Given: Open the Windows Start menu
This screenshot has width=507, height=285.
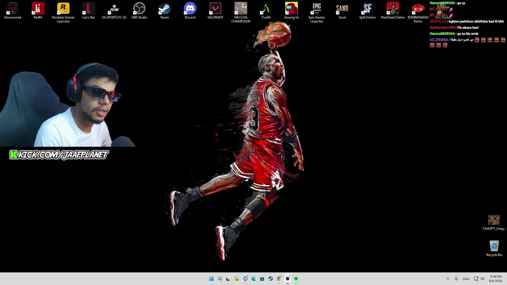Looking at the screenshot, I should coord(212,279).
